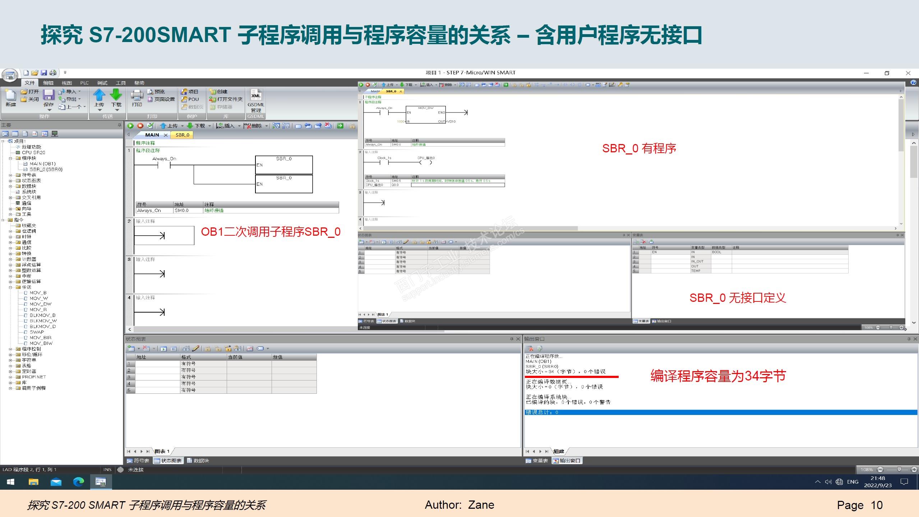The image size is (919, 517).
Task: Click the 保存 floppy disk icon
Action: 49,95
